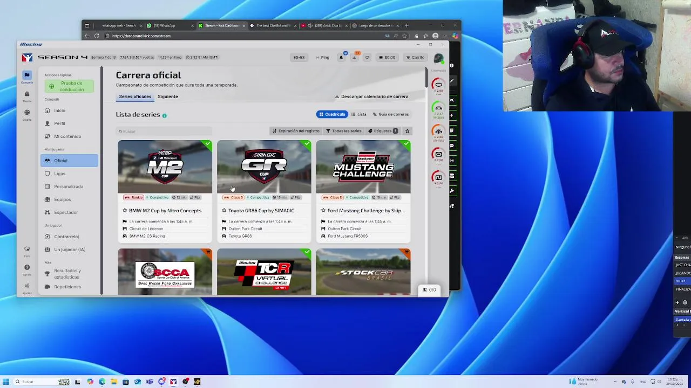The image size is (691, 388).
Task: Select Siguiente tab
Action: coord(168,96)
